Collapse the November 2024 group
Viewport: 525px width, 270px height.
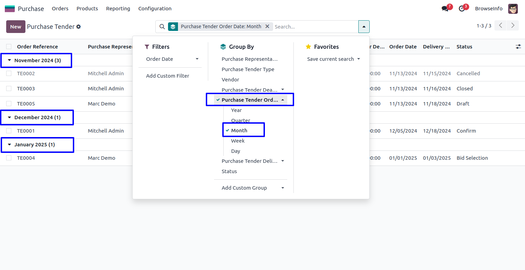(x=34, y=60)
